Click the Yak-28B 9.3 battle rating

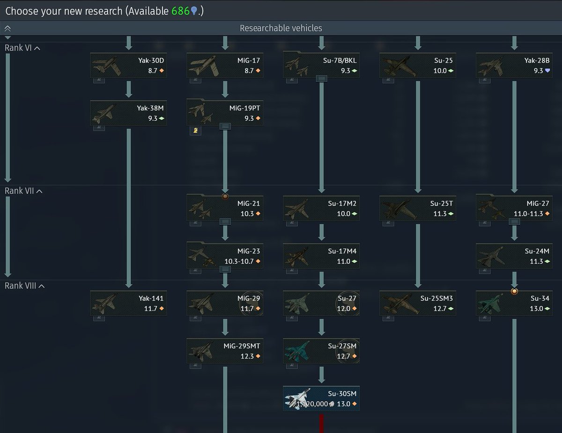click(538, 71)
